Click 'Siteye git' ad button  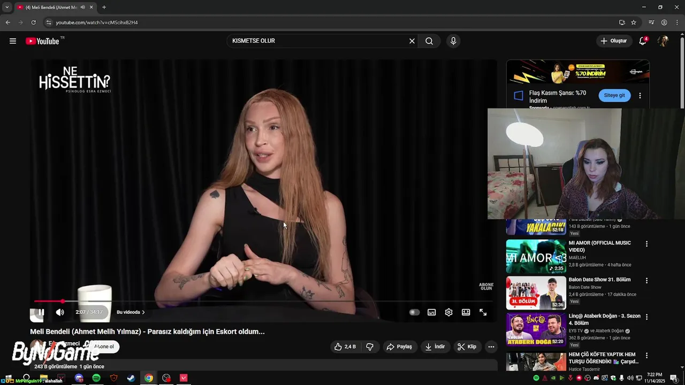614,95
